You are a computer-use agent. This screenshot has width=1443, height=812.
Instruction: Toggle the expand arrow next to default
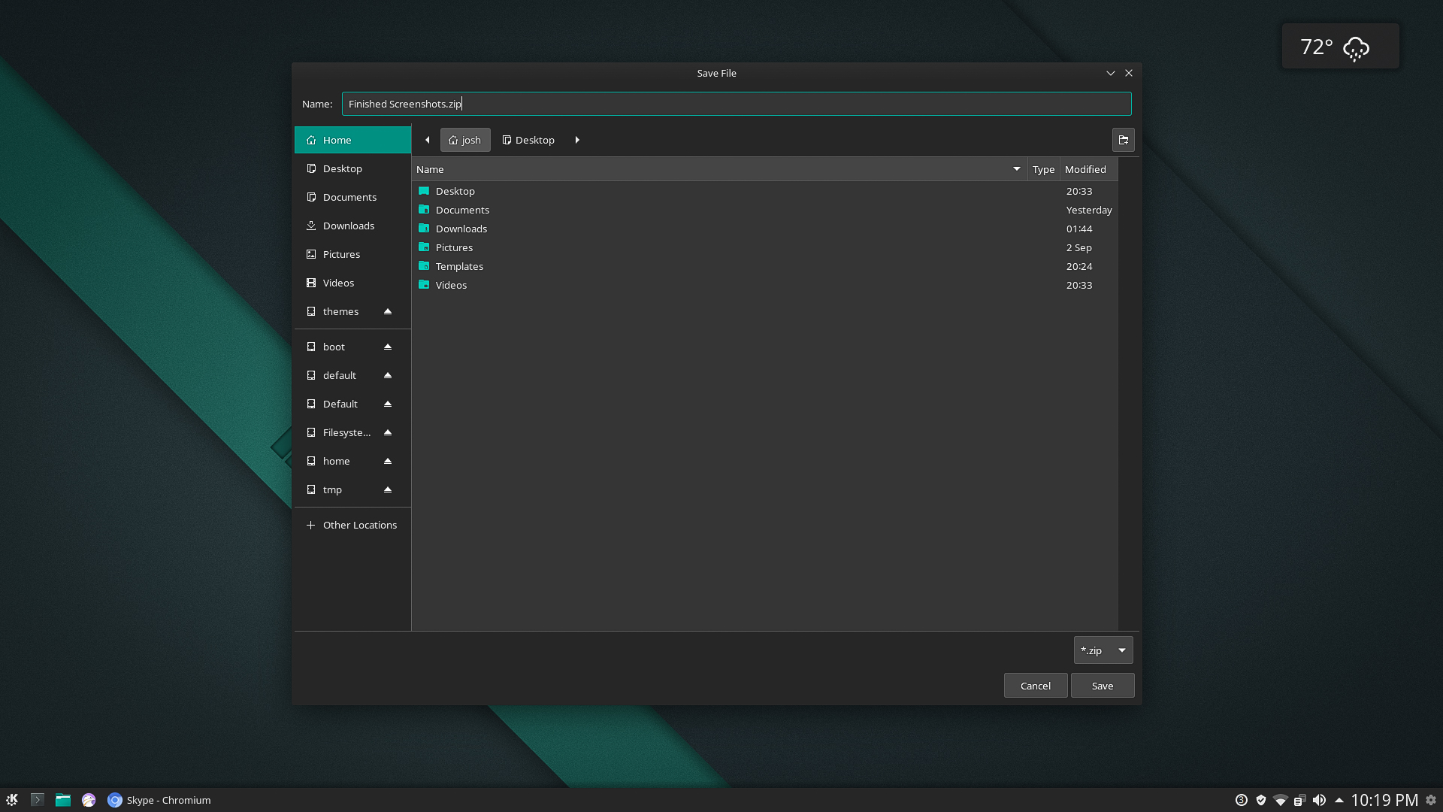pyautogui.click(x=388, y=374)
